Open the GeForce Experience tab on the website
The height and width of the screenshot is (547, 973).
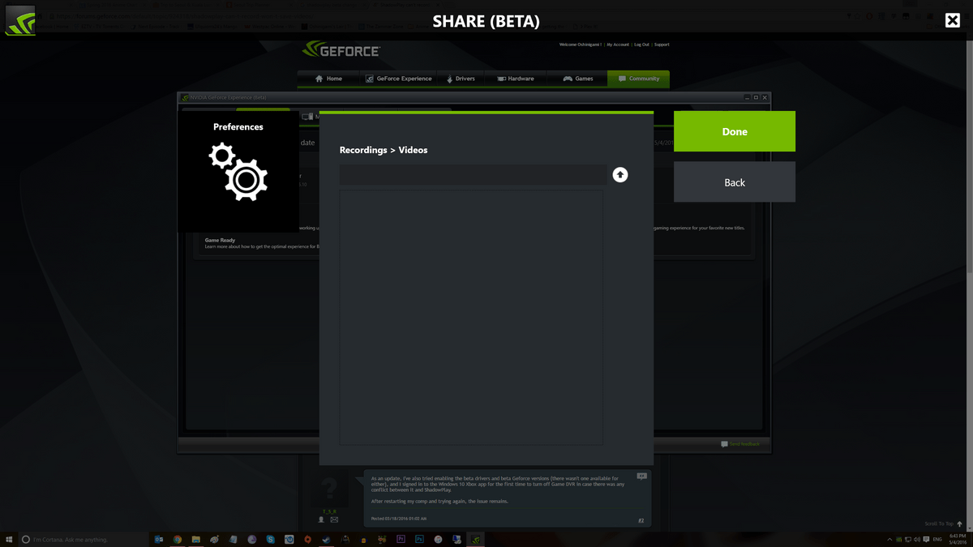[398, 79]
